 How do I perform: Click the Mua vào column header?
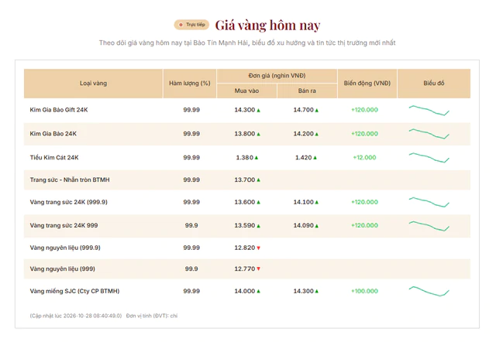(246, 91)
